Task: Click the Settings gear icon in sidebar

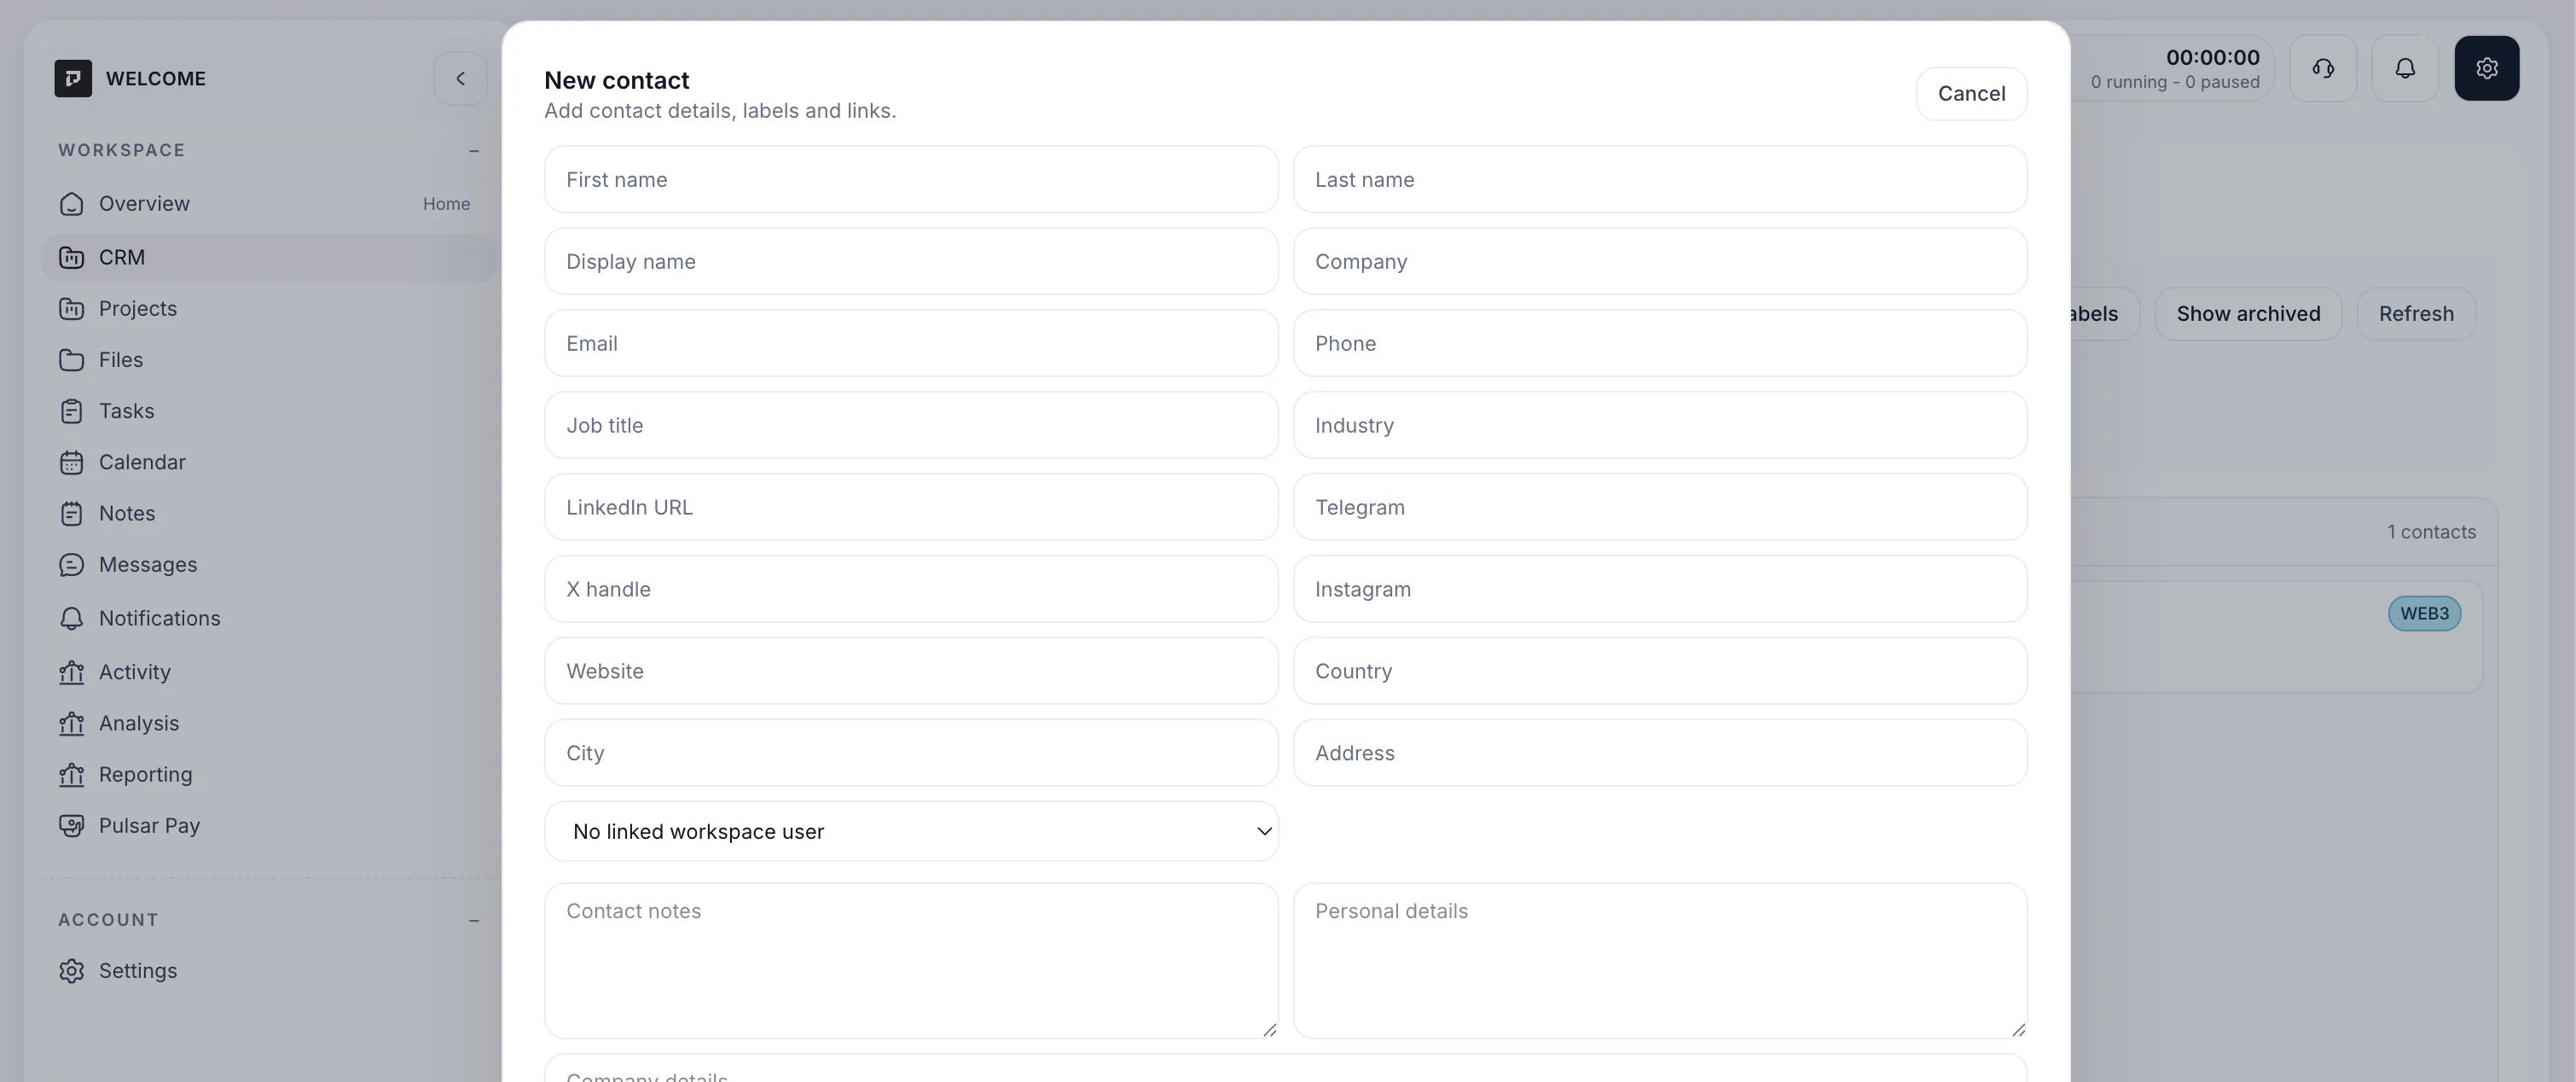Action: (71, 971)
